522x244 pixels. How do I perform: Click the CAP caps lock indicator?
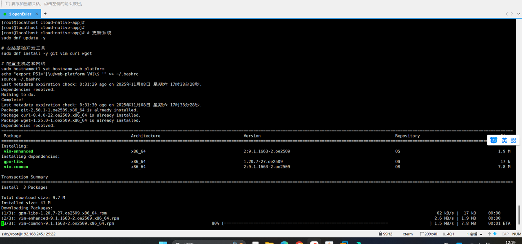tap(505, 234)
